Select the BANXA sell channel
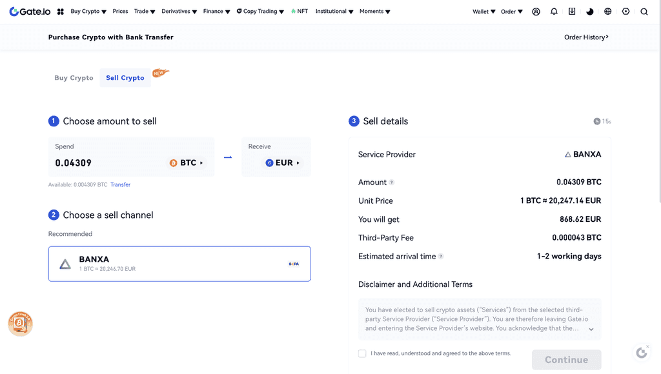This screenshot has height=374, width=661. (179, 264)
